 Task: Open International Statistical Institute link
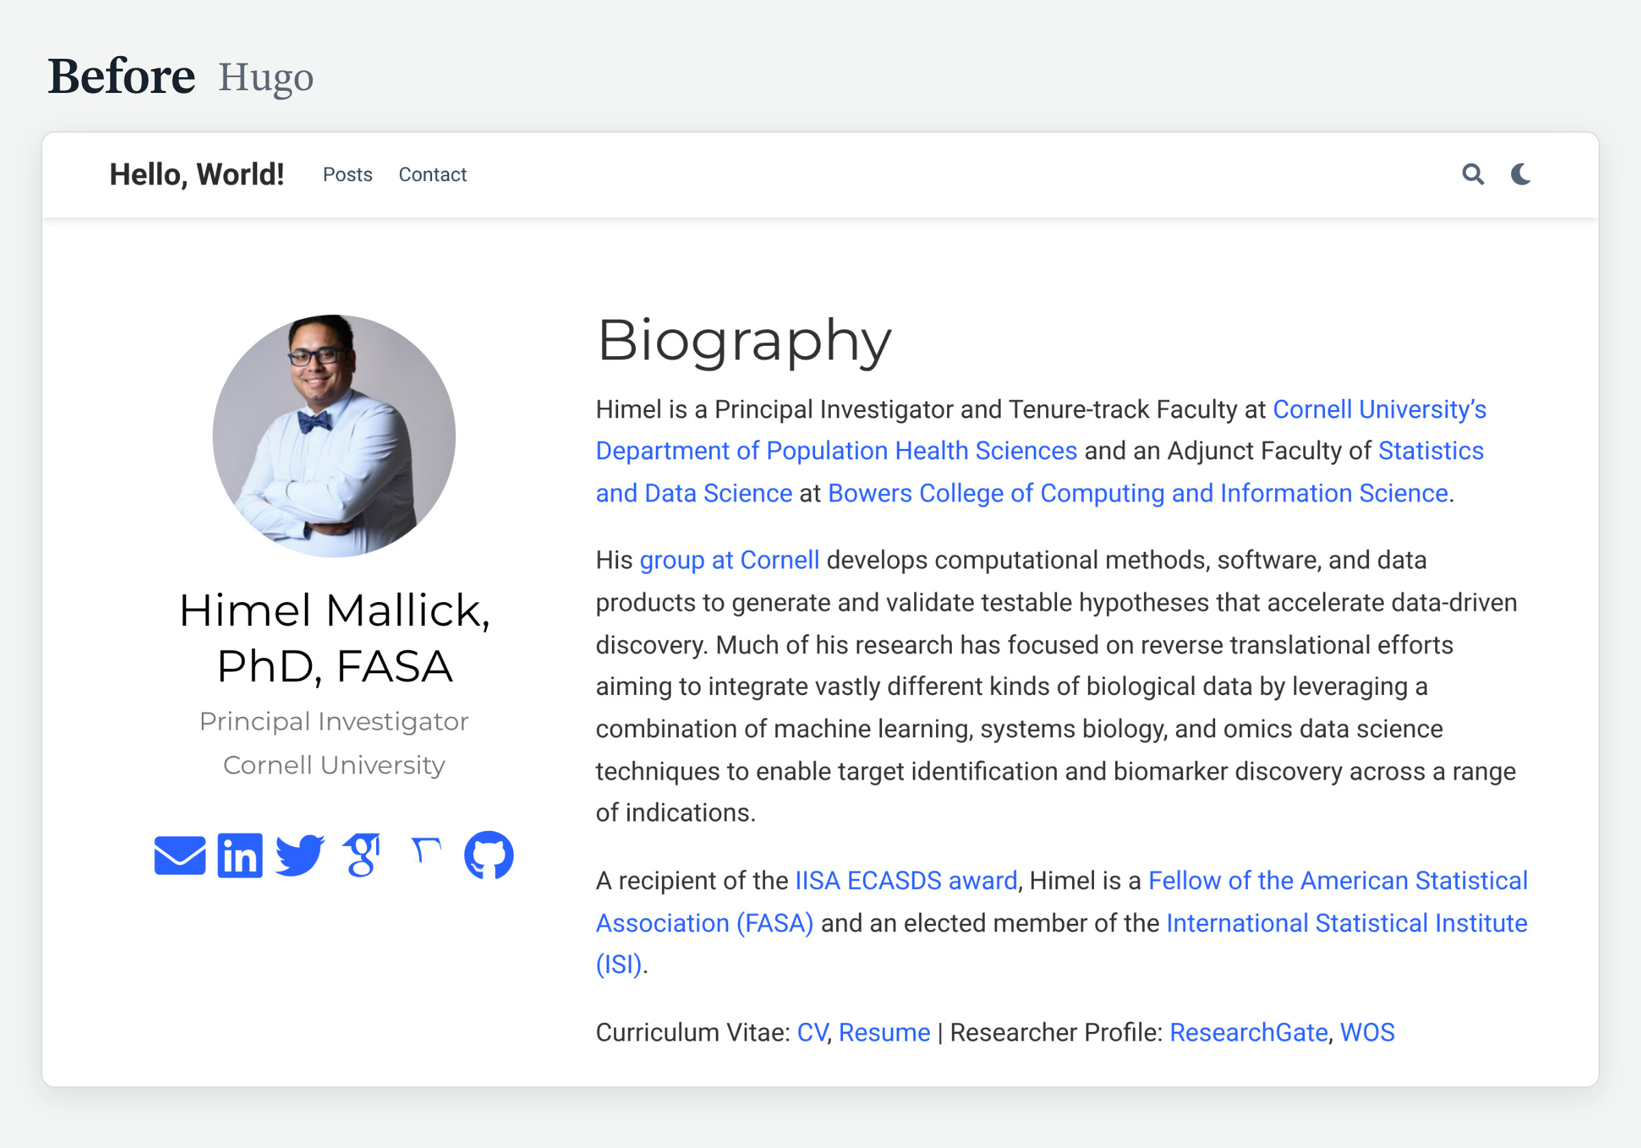[1061, 944]
